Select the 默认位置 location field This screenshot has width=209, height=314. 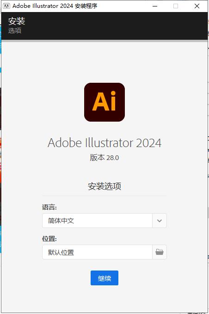click(x=97, y=252)
